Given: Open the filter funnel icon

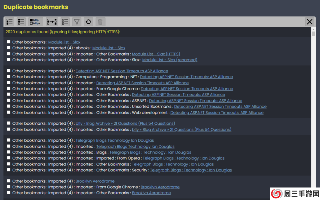Looking at the screenshot, I should tap(77, 22).
